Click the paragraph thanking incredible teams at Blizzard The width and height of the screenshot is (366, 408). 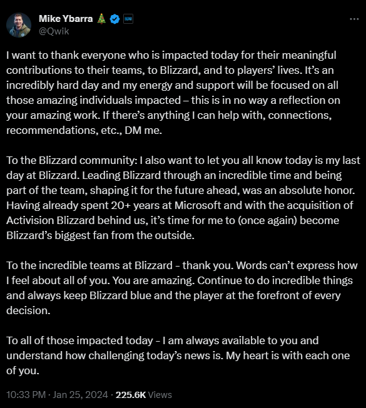[x=182, y=288]
